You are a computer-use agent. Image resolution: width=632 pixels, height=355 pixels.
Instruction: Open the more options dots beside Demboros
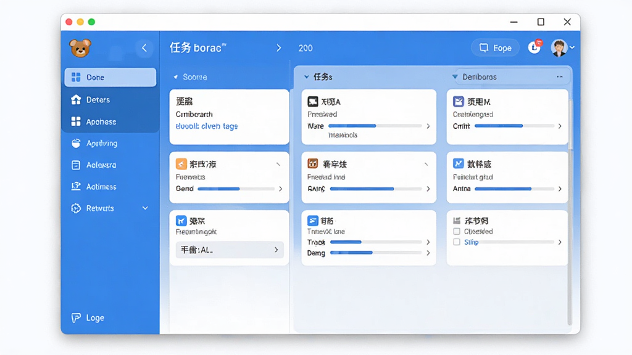559,76
